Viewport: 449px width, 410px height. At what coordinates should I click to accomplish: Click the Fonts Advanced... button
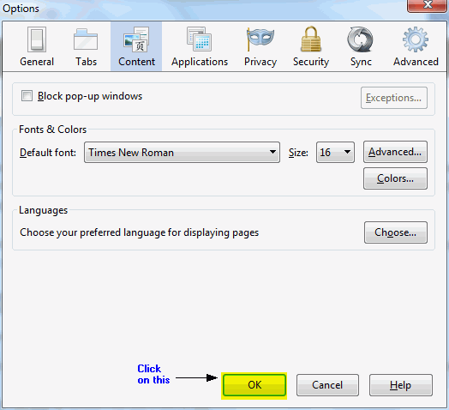(395, 152)
